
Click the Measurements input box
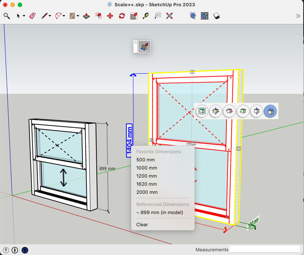(265, 249)
